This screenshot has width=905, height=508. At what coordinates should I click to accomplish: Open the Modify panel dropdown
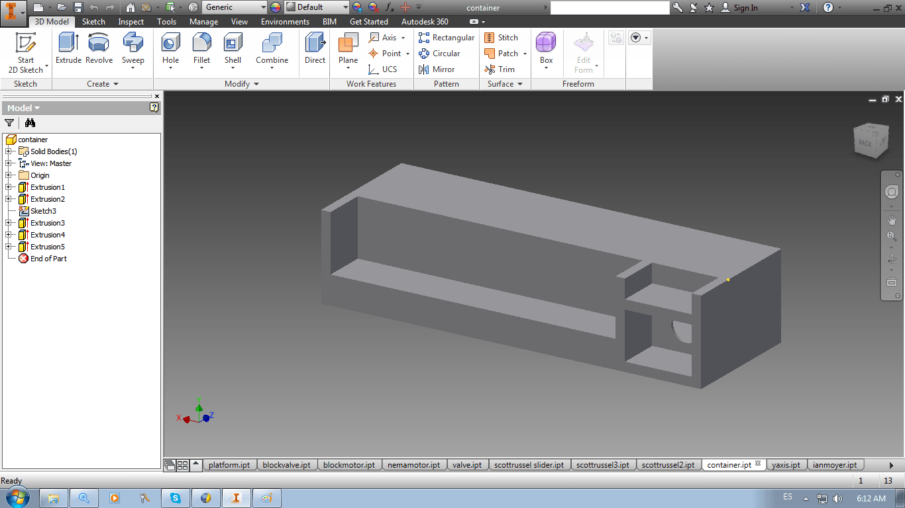(x=242, y=84)
